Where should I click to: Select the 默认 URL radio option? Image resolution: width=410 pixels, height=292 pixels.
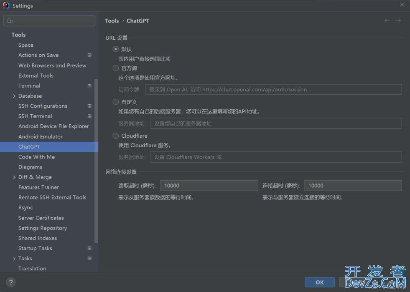(116, 49)
